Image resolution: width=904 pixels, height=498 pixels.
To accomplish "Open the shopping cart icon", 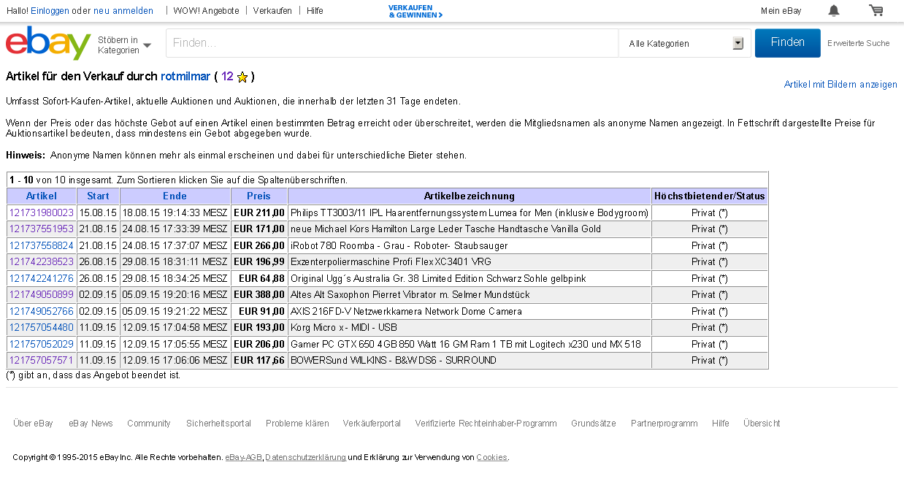I will [876, 10].
